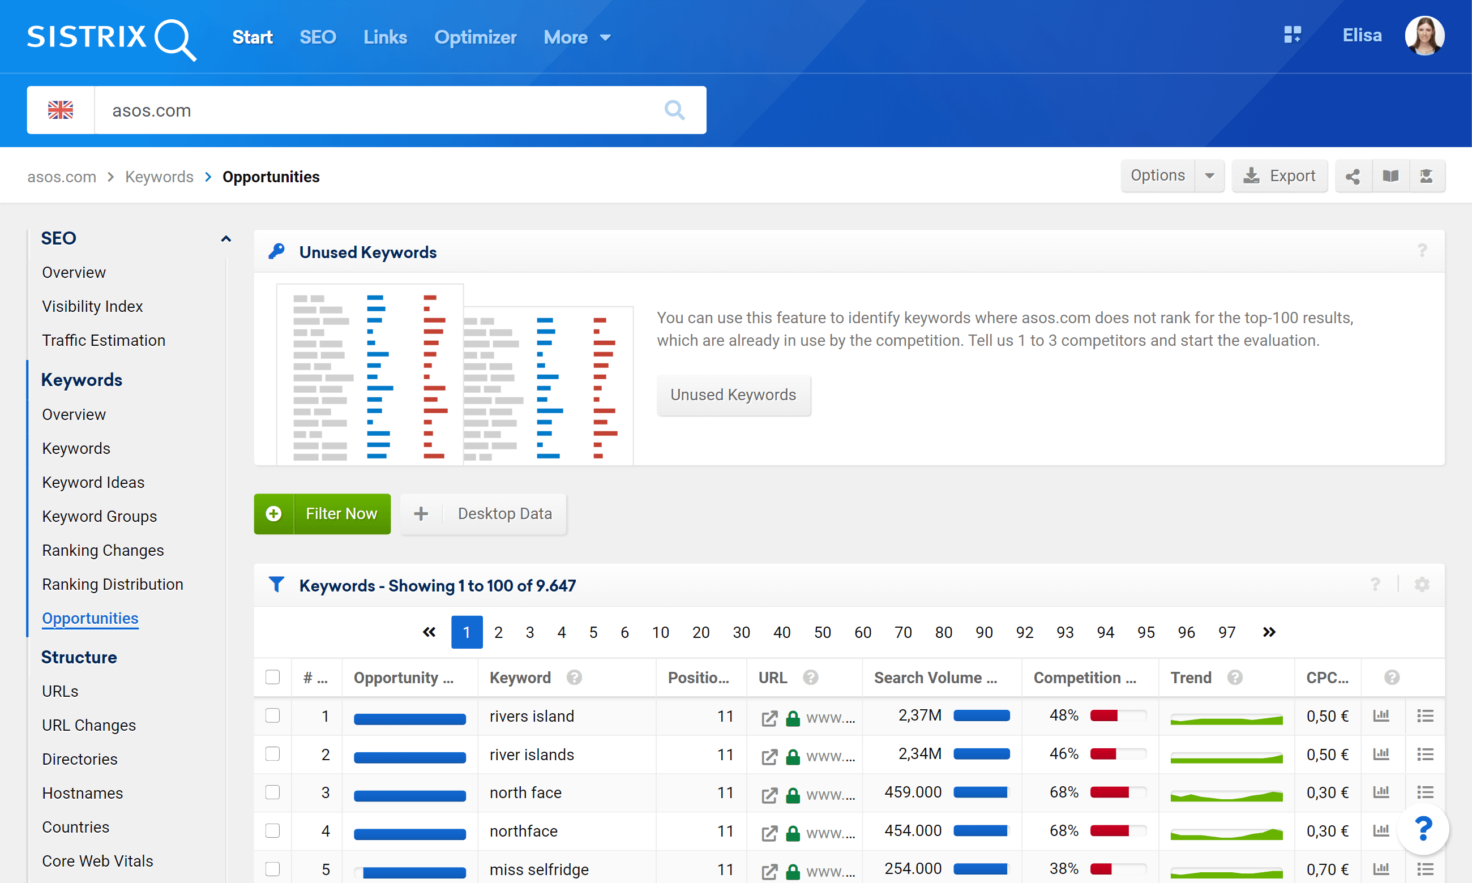The image size is (1472, 883).
Task: Check the north face row
Action: point(272,792)
